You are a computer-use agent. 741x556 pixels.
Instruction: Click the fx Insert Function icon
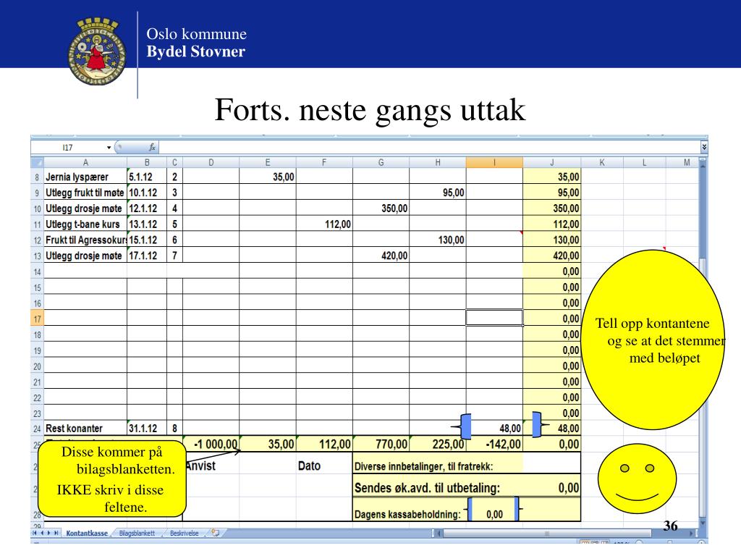152,148
